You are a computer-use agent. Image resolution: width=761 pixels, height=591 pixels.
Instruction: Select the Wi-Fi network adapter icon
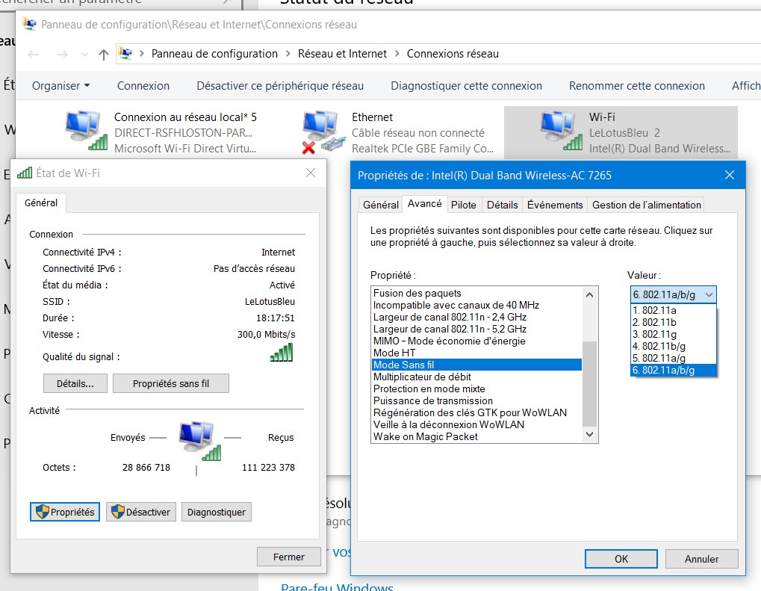(x=560, y=131)
